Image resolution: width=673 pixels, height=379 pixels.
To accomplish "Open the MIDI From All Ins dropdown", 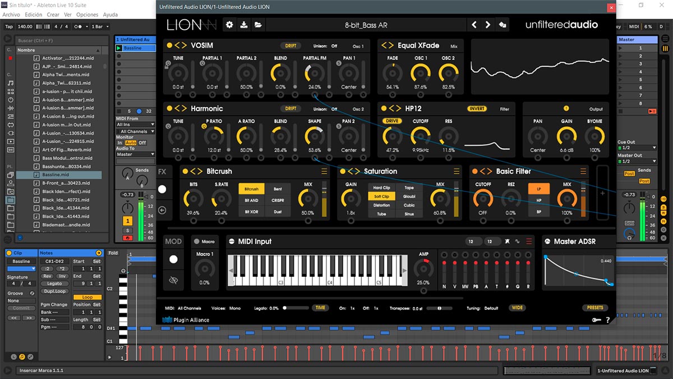I will [x=135, y=125].
